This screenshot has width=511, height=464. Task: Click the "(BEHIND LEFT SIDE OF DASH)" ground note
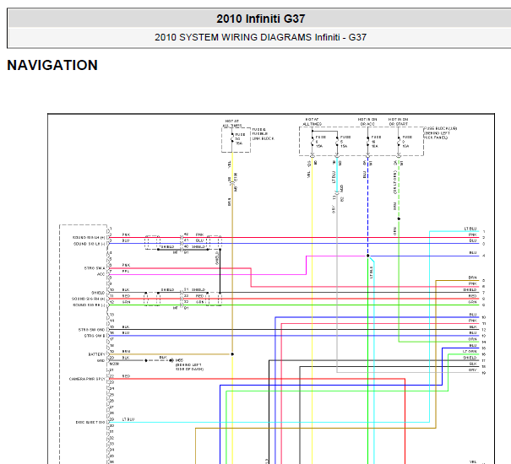coord(189,367)
